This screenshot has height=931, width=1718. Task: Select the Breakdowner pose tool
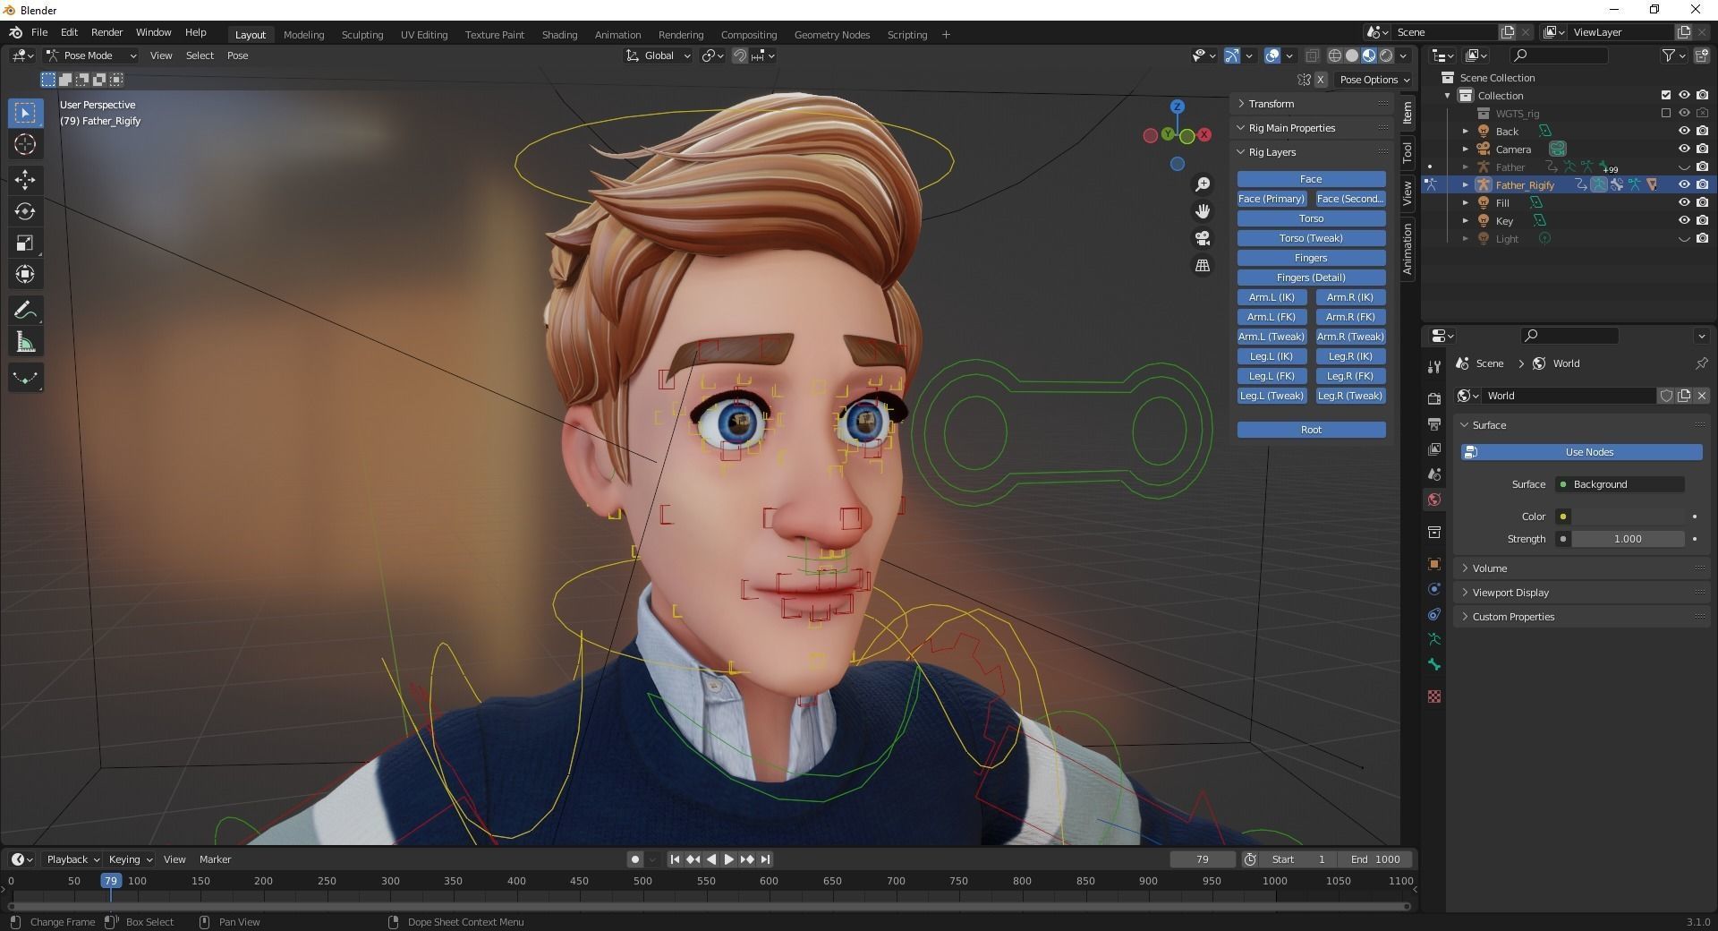25,378
